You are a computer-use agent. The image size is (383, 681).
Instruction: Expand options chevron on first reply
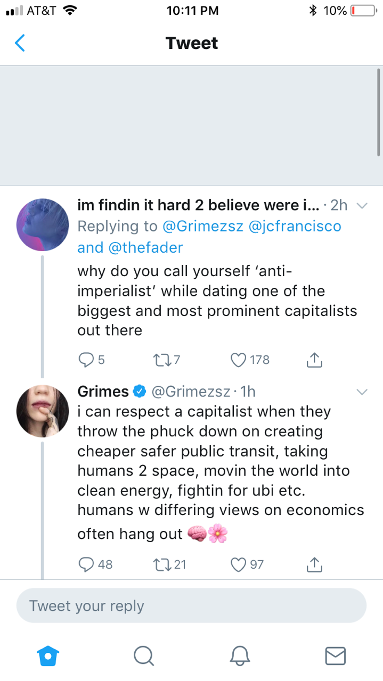tap(362, 205)
